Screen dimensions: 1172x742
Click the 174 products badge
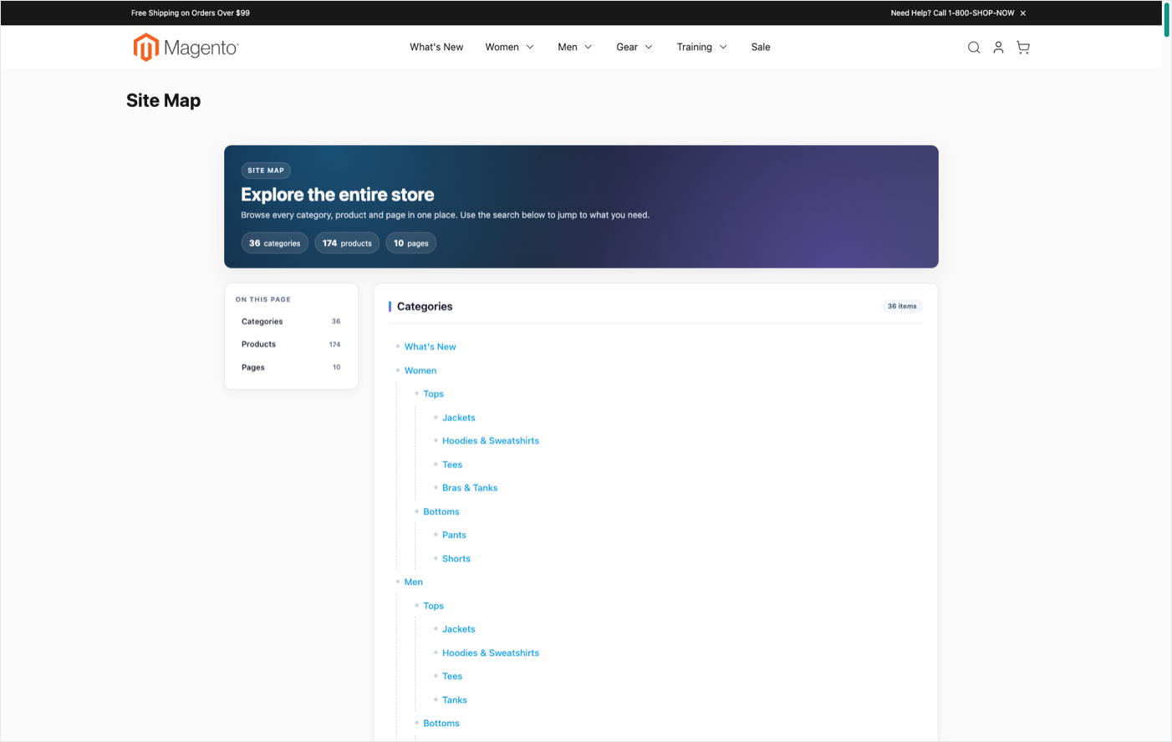tap(346, 242)
